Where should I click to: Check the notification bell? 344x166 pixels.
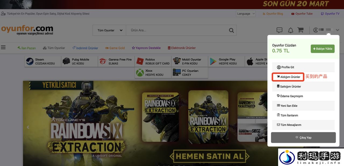tap(291, 30)
